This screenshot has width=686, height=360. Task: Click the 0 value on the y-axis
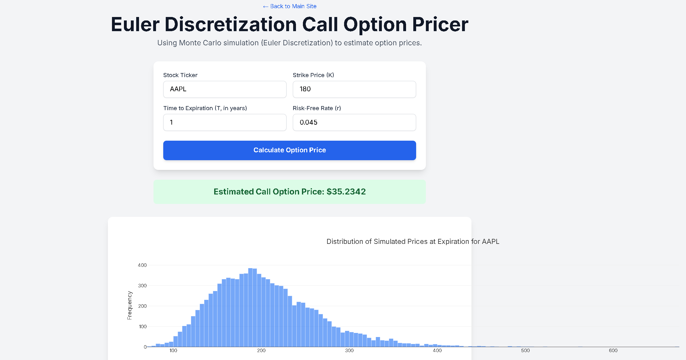[x=146, y=347]
